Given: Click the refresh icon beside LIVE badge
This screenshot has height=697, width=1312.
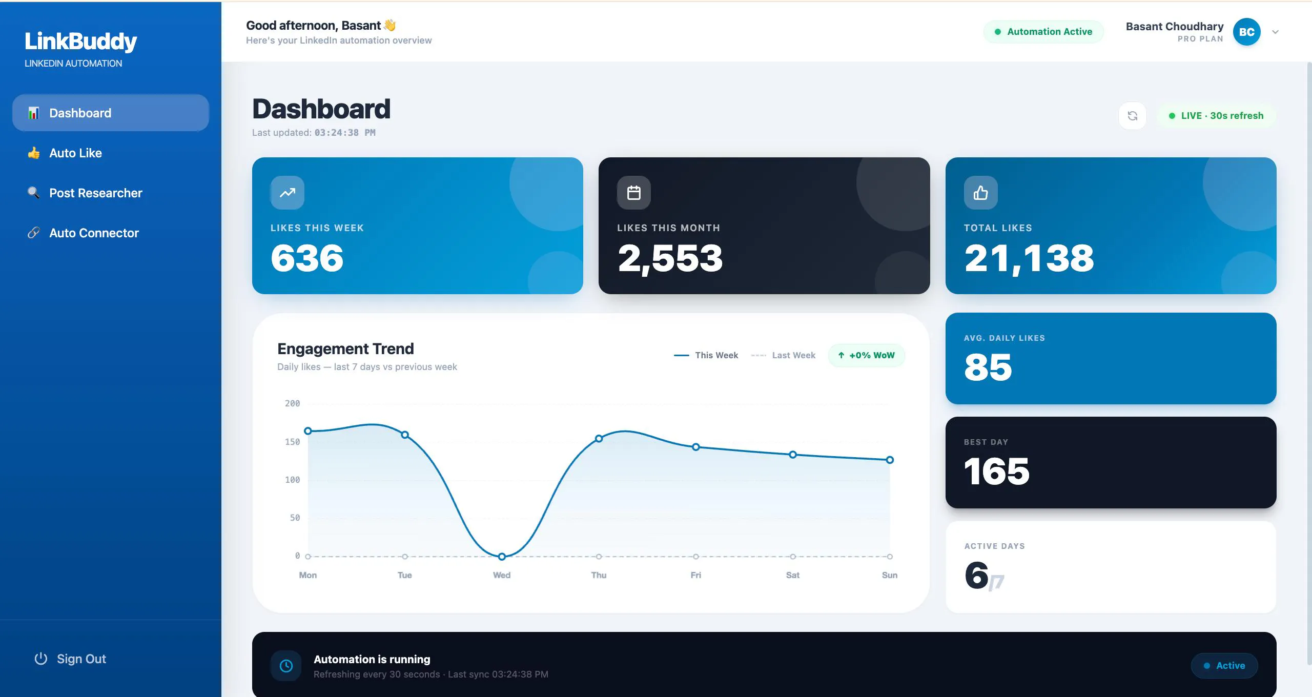Looking at the screenshot, I should (1132, 116).
